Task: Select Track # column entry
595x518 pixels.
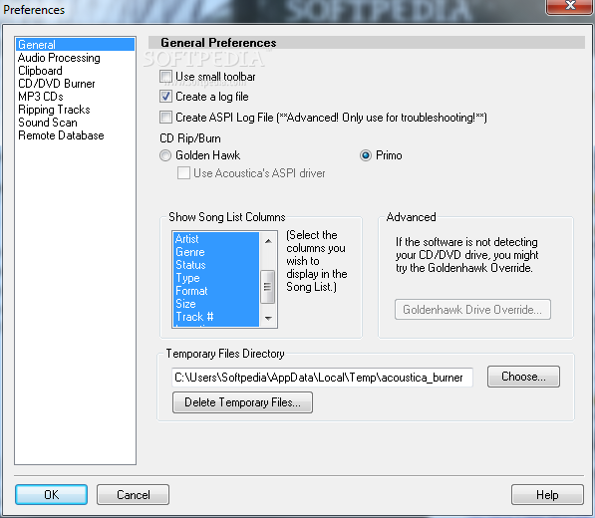Action: 216,317
